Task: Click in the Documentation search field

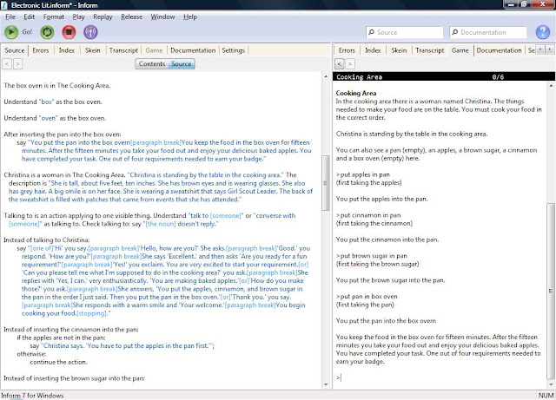Action: pyautogui.click(x=488, y=32)
